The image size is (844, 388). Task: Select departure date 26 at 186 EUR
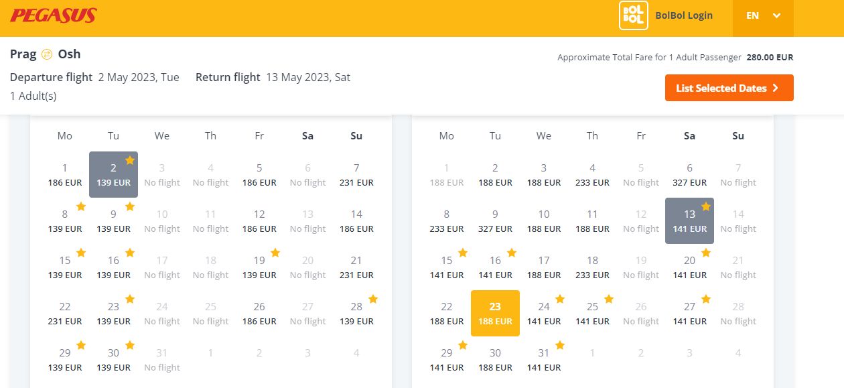pos(259,313)
